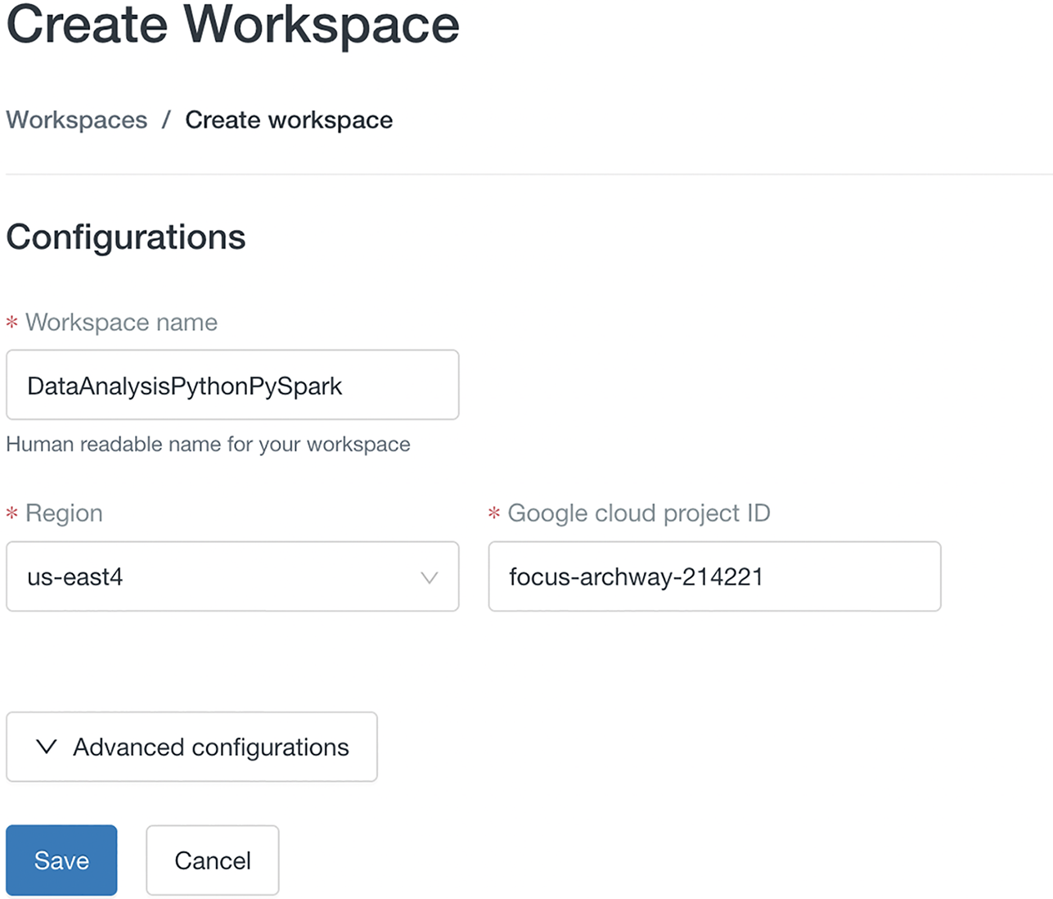The image size is (1053, 899).
Task: Expand the Advanced configurations section
Action: 191,746
